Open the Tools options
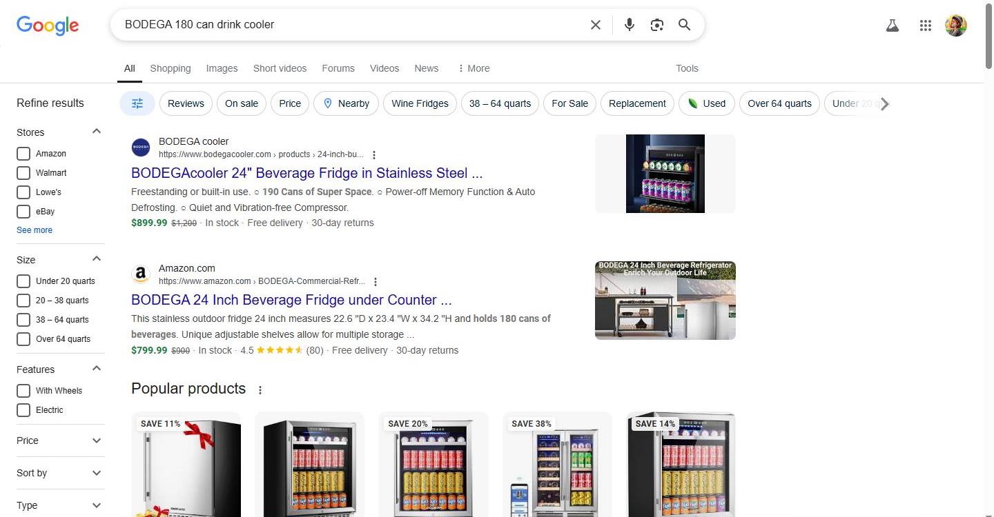 (x=687, y=68)
